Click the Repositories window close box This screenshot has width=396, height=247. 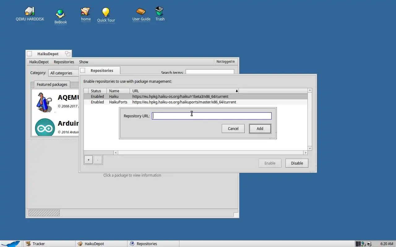point(83,70)
